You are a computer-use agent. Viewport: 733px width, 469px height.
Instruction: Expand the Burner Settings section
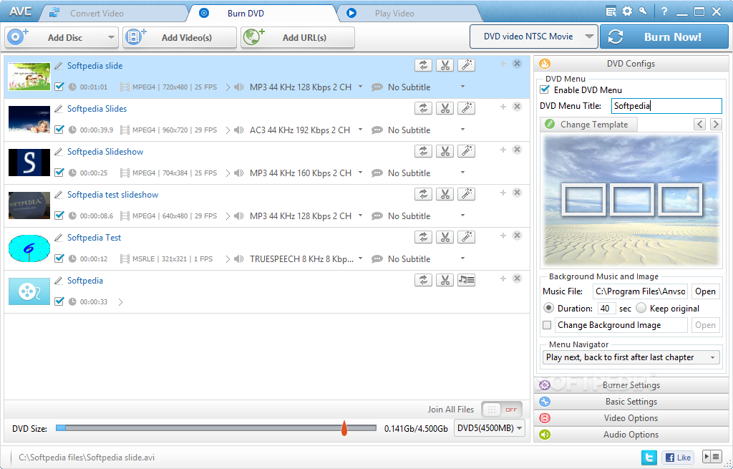click(x=631, y=385)
